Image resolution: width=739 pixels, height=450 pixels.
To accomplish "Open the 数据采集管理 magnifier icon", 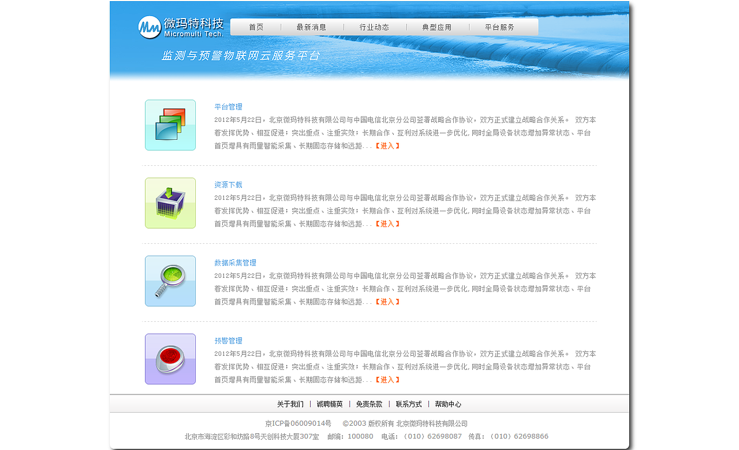I will [x=170, y=281].
